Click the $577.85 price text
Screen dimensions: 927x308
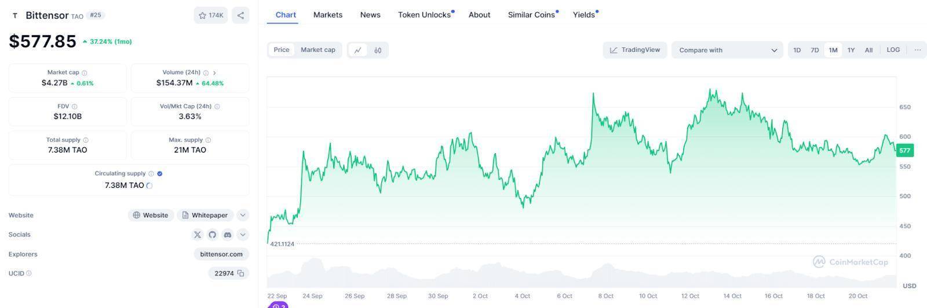tap(42, 42)
